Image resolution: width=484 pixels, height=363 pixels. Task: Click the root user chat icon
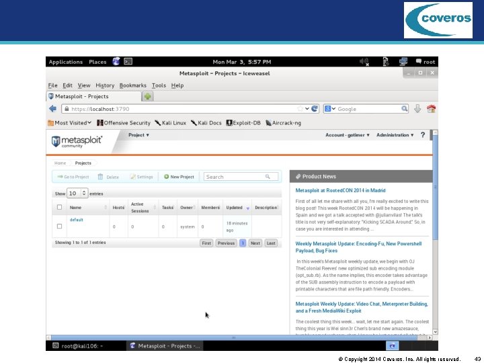pos(419,61)
